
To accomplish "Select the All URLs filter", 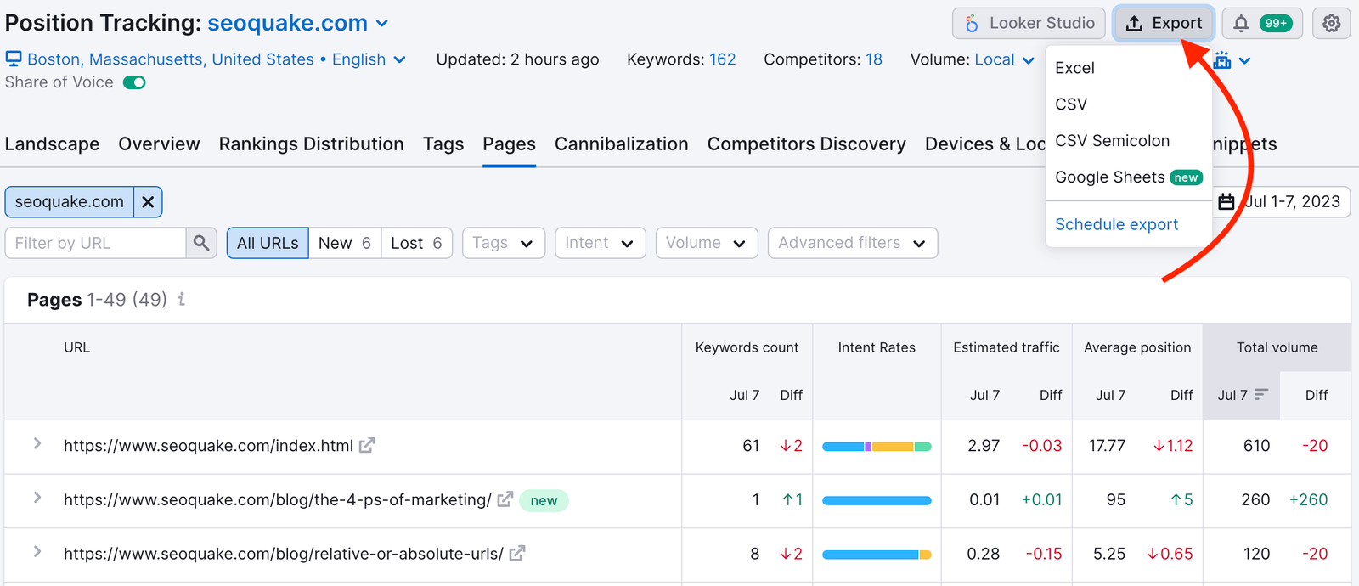I will 268,243.
